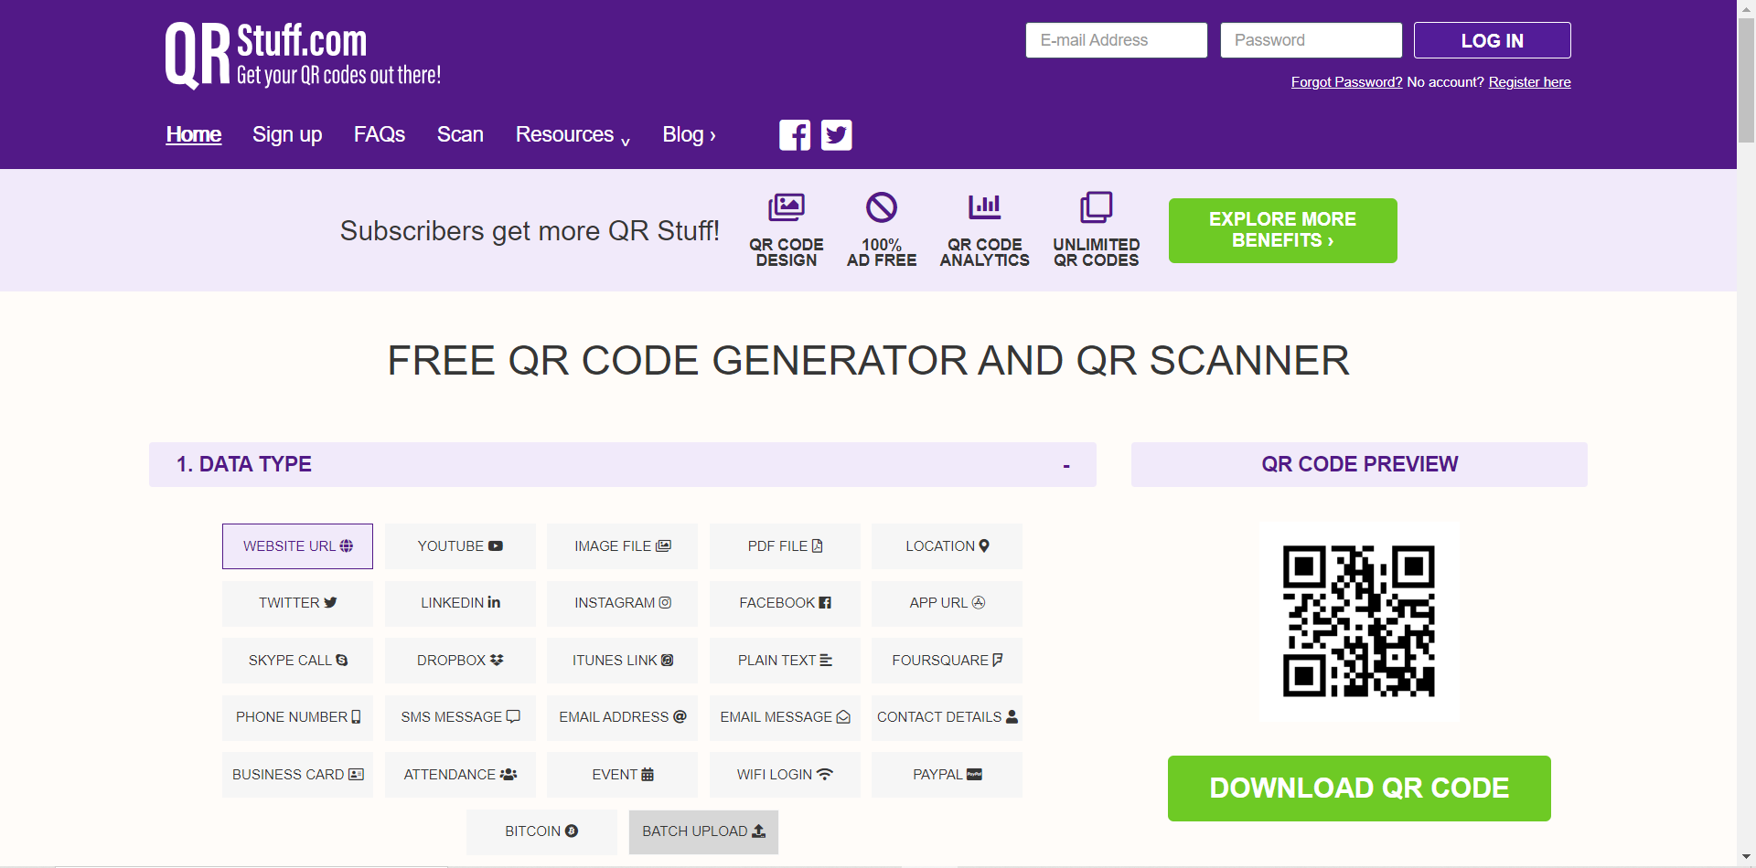
Task: Select the Website URL data type
Action: (x=297, y=546)
